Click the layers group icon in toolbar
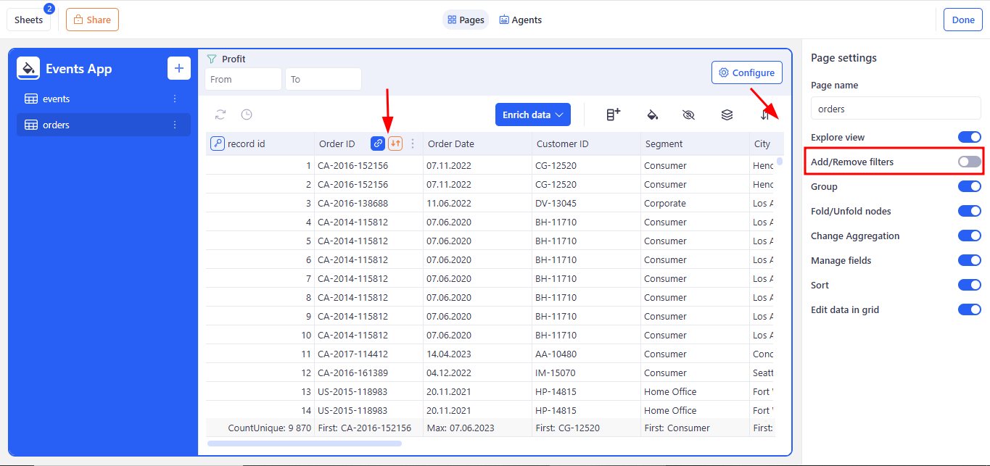The image size is (990, 466). [x=727, y=115]
